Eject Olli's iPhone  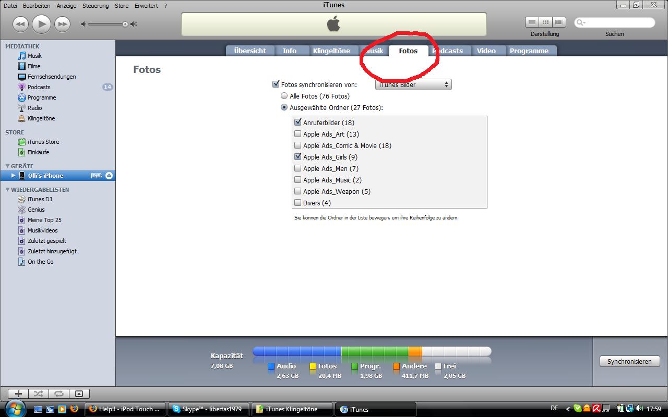tap(109, 176)
